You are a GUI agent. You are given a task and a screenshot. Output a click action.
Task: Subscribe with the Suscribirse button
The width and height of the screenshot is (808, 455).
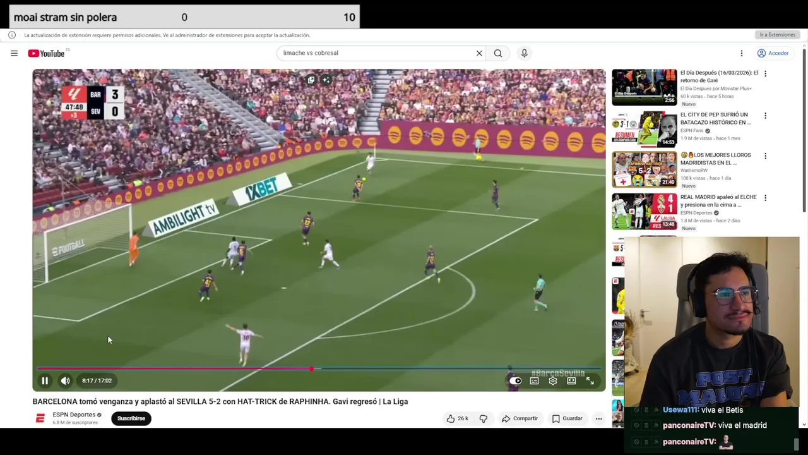click(131, 418)
